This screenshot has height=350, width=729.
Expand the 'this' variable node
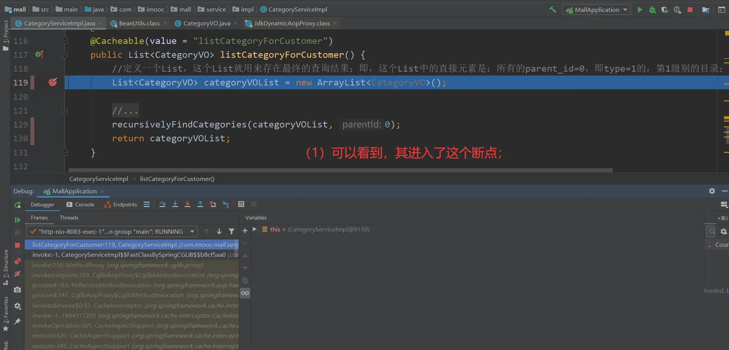(x=255, y=229)
